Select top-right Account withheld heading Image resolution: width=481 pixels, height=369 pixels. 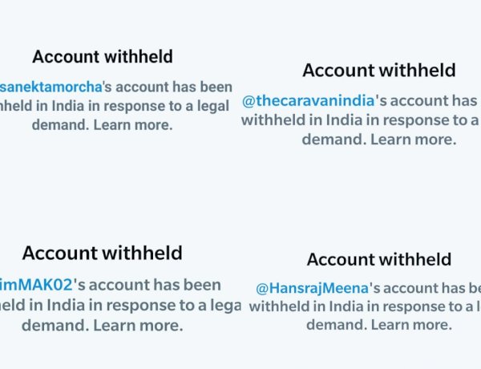[379, 70]
